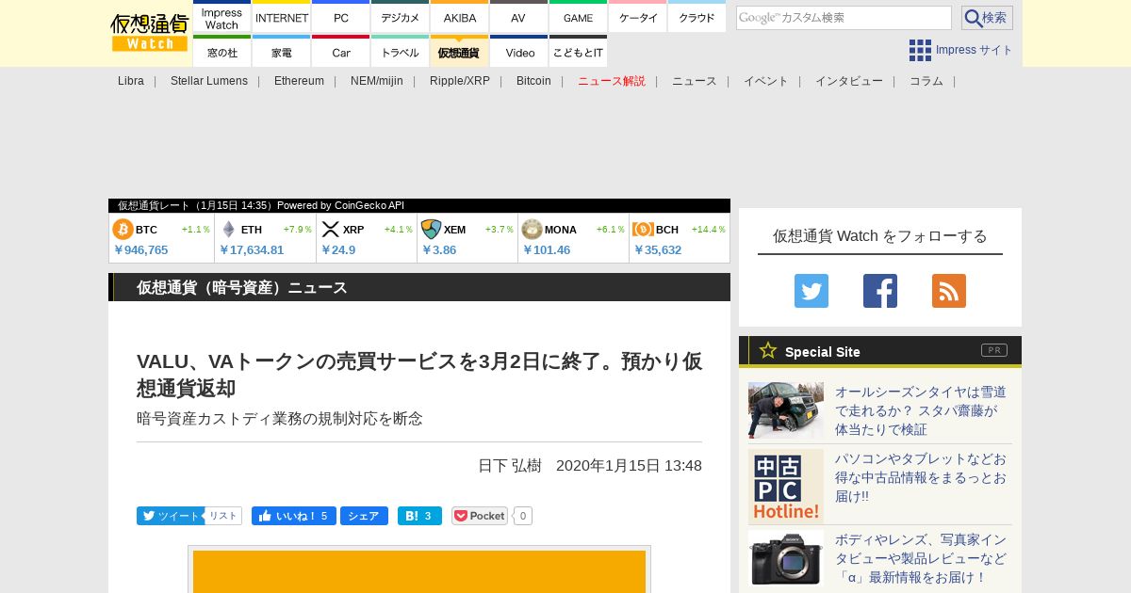Open the ニュース section link
Image resolution: width=1131 pixels, height=593 pixels.
(x=695, y=81)
